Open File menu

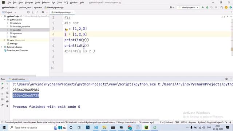(x=9, y=3)
